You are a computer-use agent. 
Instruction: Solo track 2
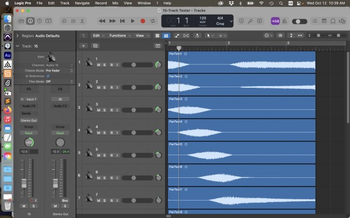pyautogui.click(x=104, y=88)
